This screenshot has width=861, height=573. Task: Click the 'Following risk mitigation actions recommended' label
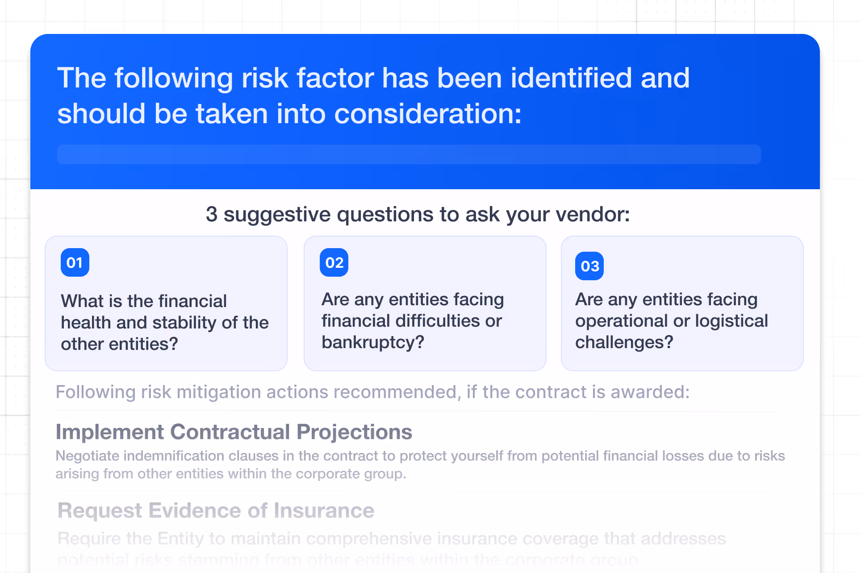tap(372, 392)
